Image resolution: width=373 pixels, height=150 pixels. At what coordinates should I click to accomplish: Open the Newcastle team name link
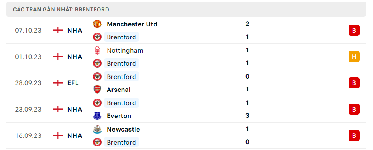pos(123,129)
